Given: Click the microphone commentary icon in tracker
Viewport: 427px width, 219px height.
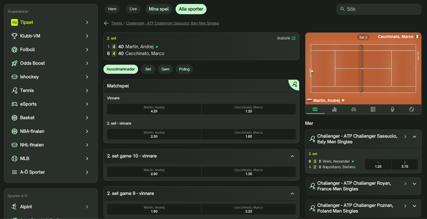Looking at the screenshot, I should tap(392, 109).
